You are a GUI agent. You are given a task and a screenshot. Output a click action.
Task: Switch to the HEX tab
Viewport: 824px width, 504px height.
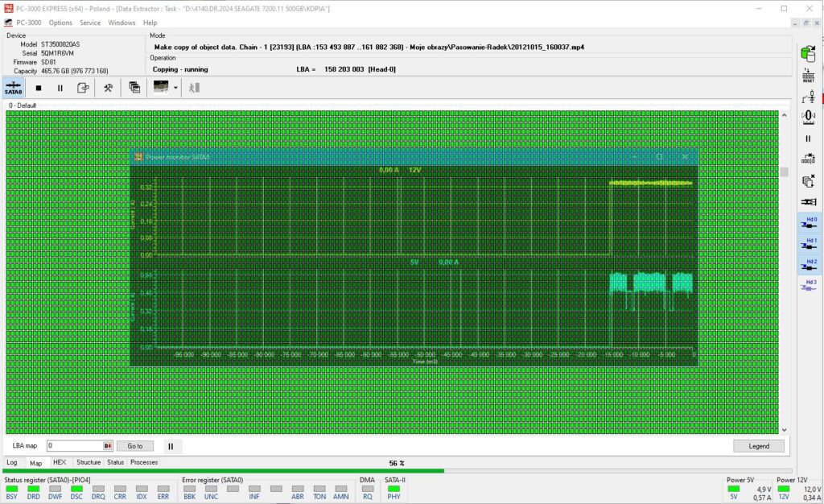(x=60, y=463)
